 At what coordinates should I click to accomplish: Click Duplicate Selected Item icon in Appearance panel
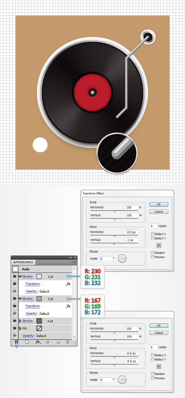[x=58, y=342]
